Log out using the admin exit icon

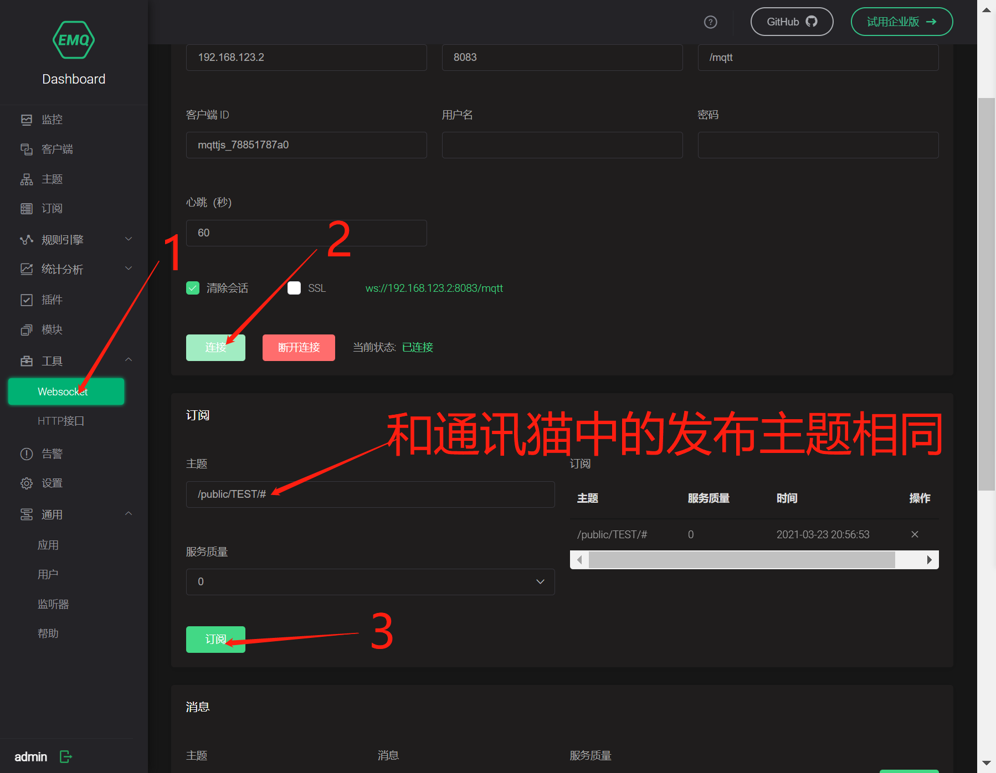66,756
